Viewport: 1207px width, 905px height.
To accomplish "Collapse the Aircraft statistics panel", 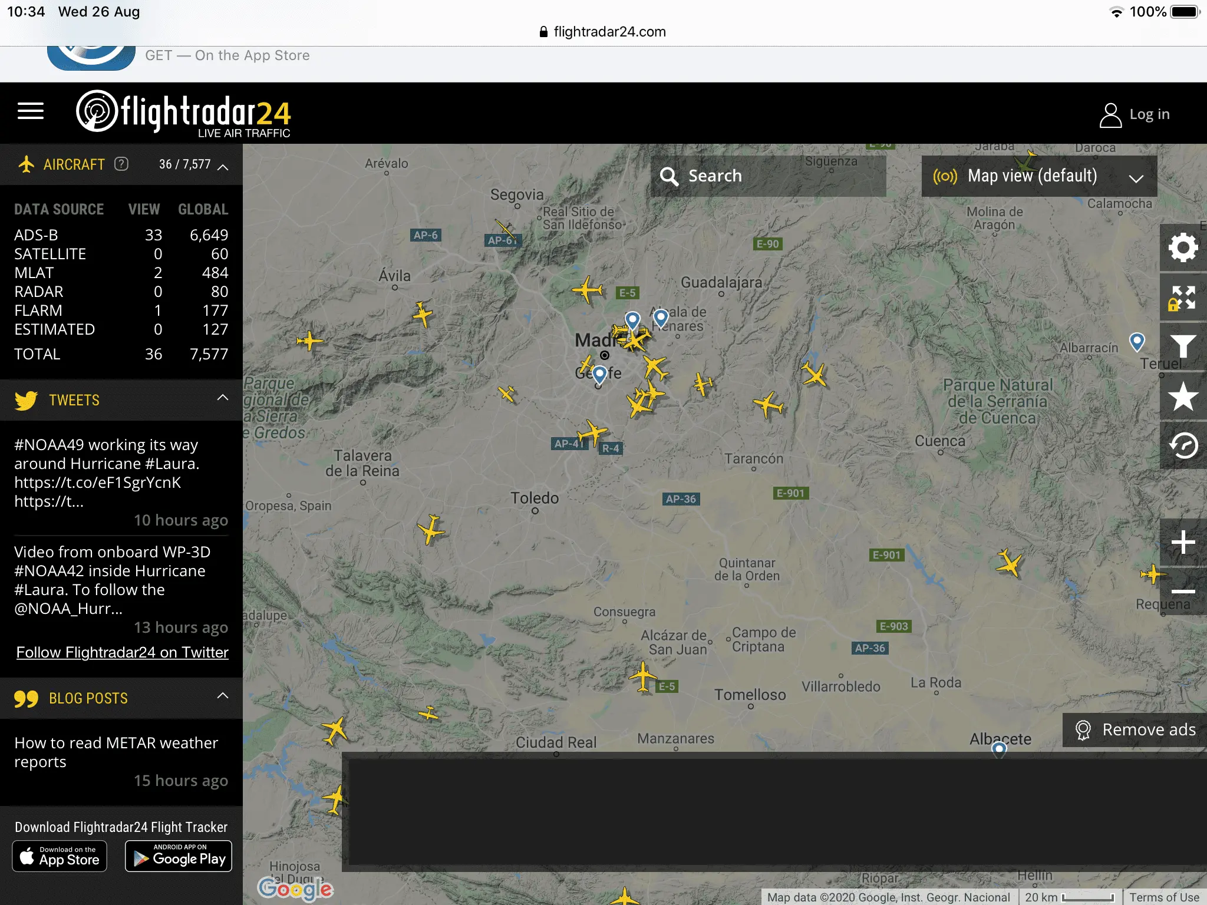I will [x=223, y=167].
